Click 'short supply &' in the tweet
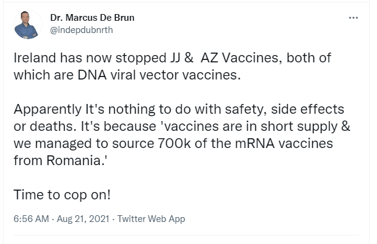 coord(306,127)
